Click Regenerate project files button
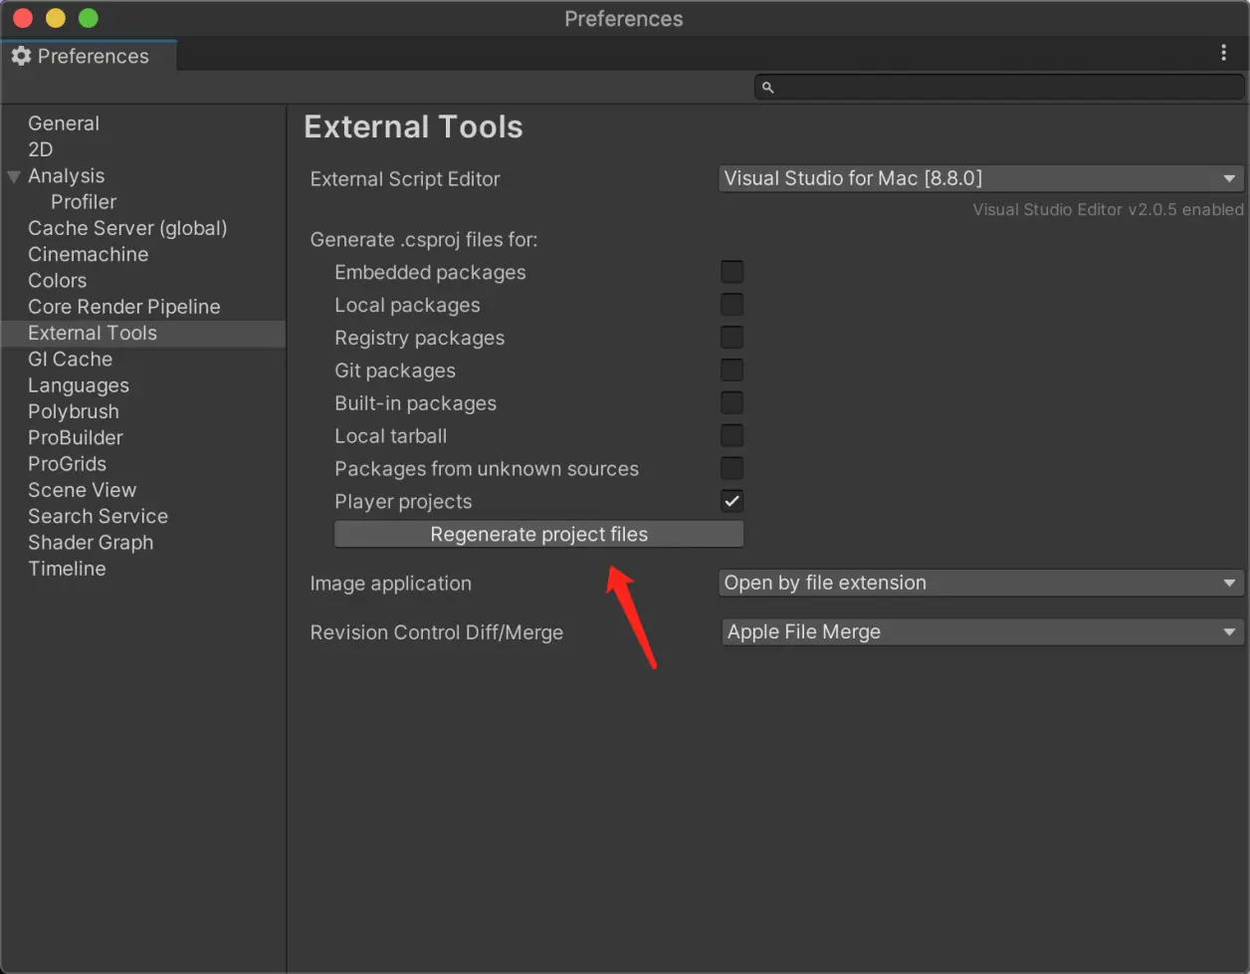The height and width of the screenshot is (974, 1250). (x=538, y=534)
